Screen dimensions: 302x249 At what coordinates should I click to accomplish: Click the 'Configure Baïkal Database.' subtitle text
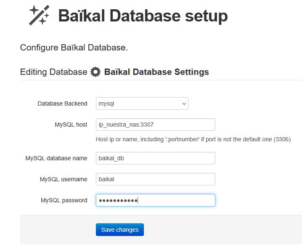pyautogui.click(x=74, y=48)
